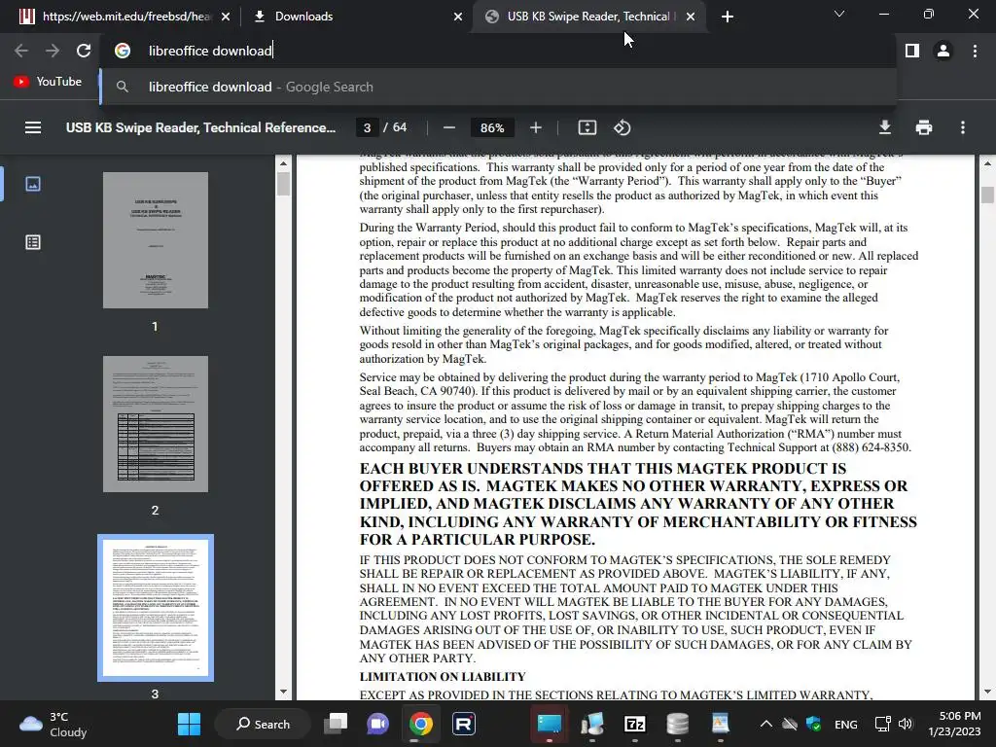Select the libreoffice download Google Search suggestion
Viewport: 996px width, 747px height.
click(498, 87)
